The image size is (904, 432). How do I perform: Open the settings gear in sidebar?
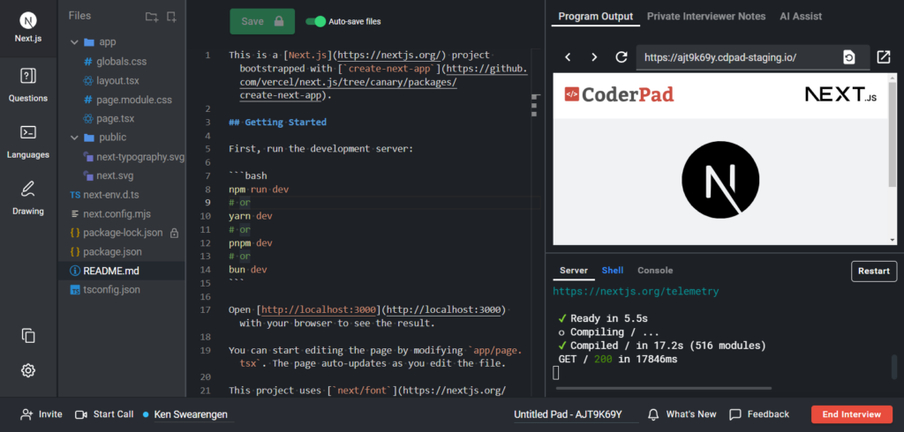point(28,370)
